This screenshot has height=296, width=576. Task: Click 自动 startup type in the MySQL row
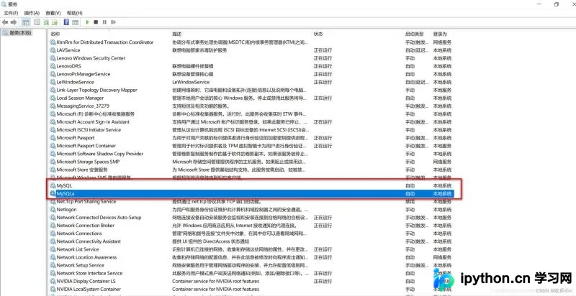[x=410, y=186]
